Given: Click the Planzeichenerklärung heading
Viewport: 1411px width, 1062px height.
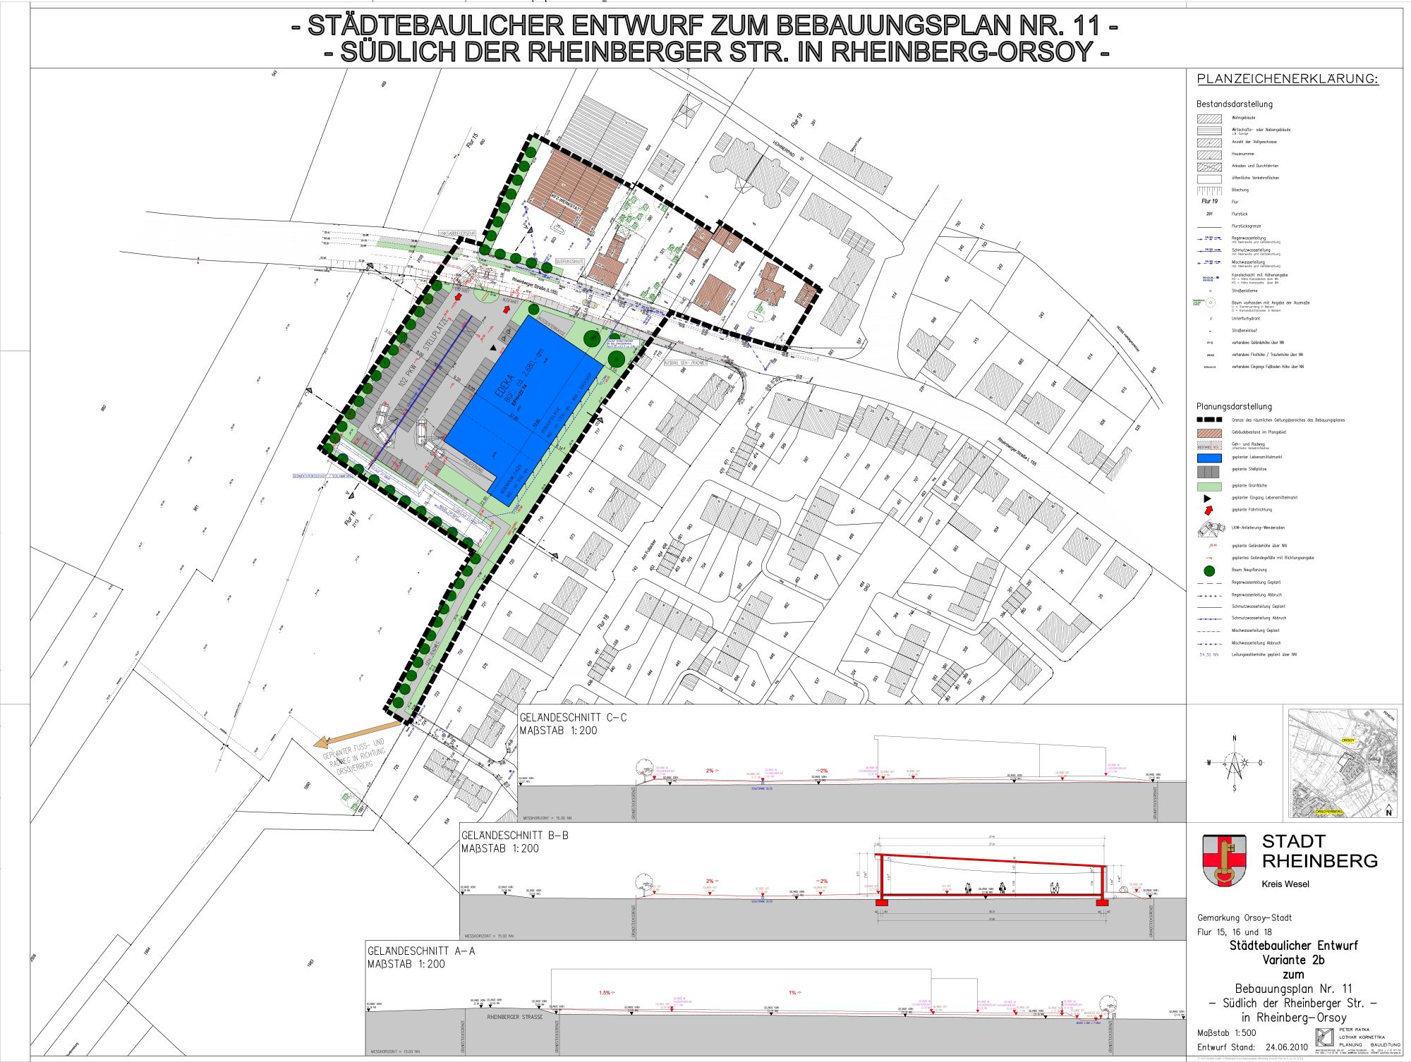Looking at the screenshot, I should pyautogui.click(x=1287, y=79).
